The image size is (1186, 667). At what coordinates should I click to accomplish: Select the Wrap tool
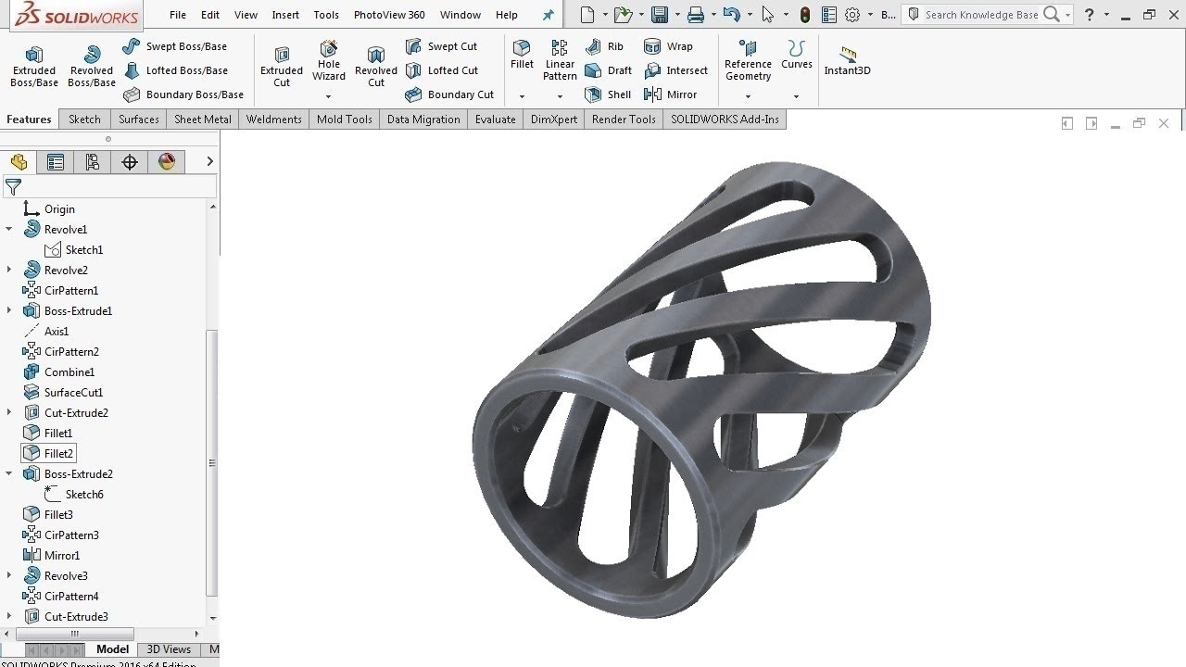click(668, 46)
